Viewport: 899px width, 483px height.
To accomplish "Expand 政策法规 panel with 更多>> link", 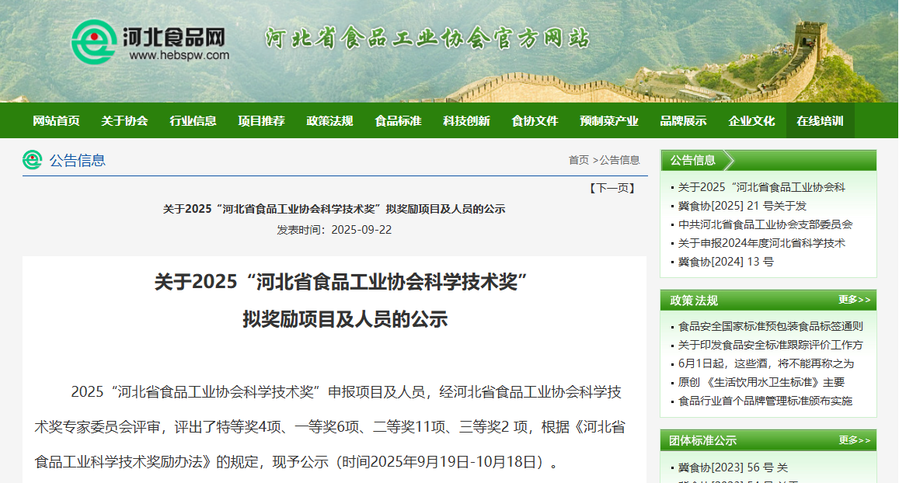I will (854, 300).
